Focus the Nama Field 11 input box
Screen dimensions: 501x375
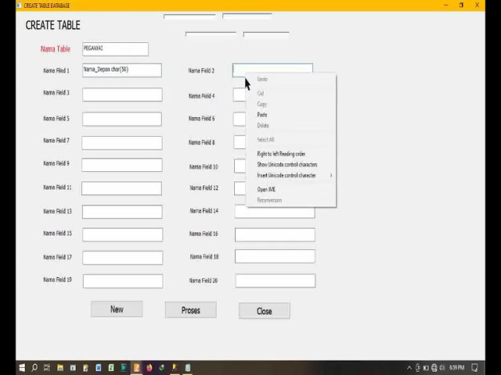tap(122, 188)
